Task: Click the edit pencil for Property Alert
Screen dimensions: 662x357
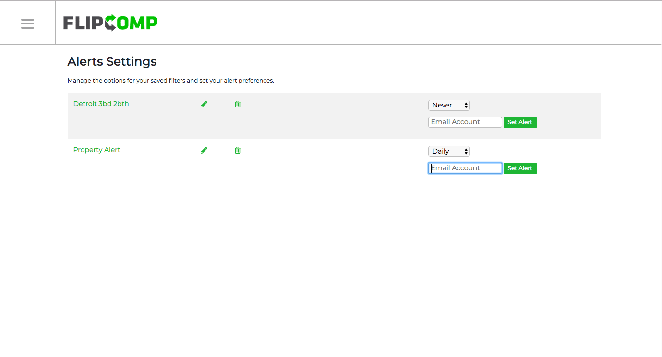Action: [204, 150]
